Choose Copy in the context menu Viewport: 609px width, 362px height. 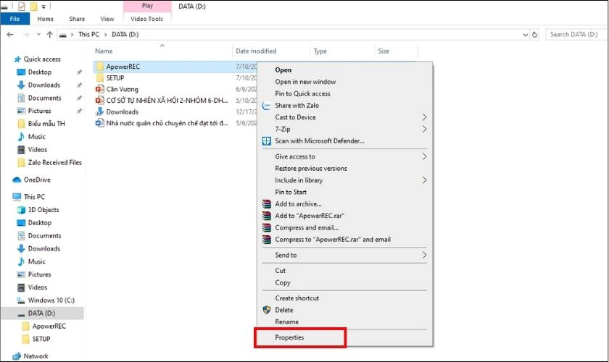[x=282, y=282]
